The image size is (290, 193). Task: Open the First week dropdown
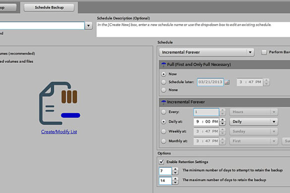click(x=254, y=141)
